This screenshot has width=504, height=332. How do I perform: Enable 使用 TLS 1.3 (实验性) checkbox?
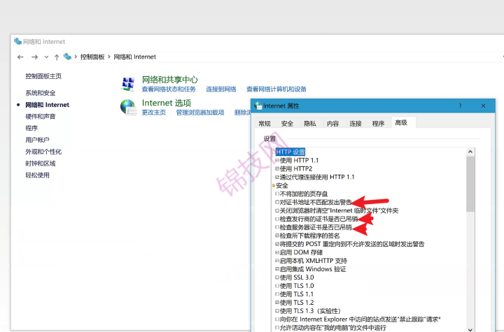(x=277, y=311)
